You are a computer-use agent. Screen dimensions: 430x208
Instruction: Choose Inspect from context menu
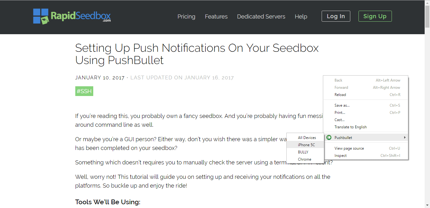coord(366,156)
